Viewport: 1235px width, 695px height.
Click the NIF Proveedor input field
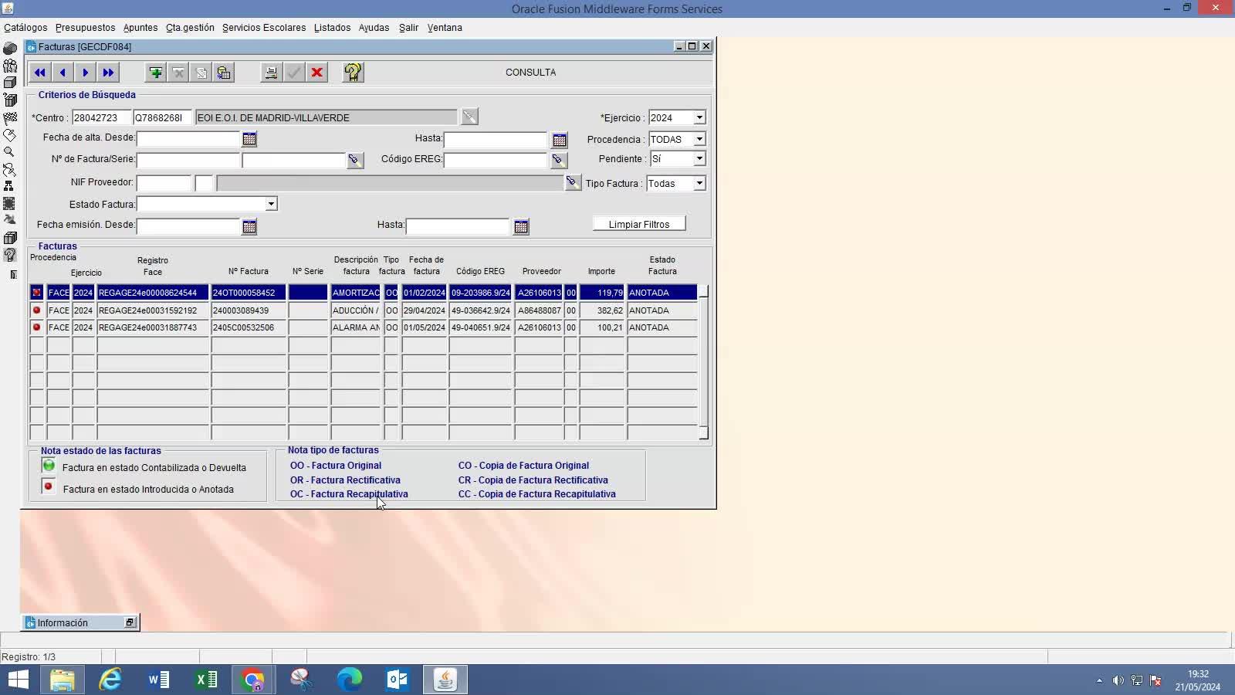click(x=164, y=184)
